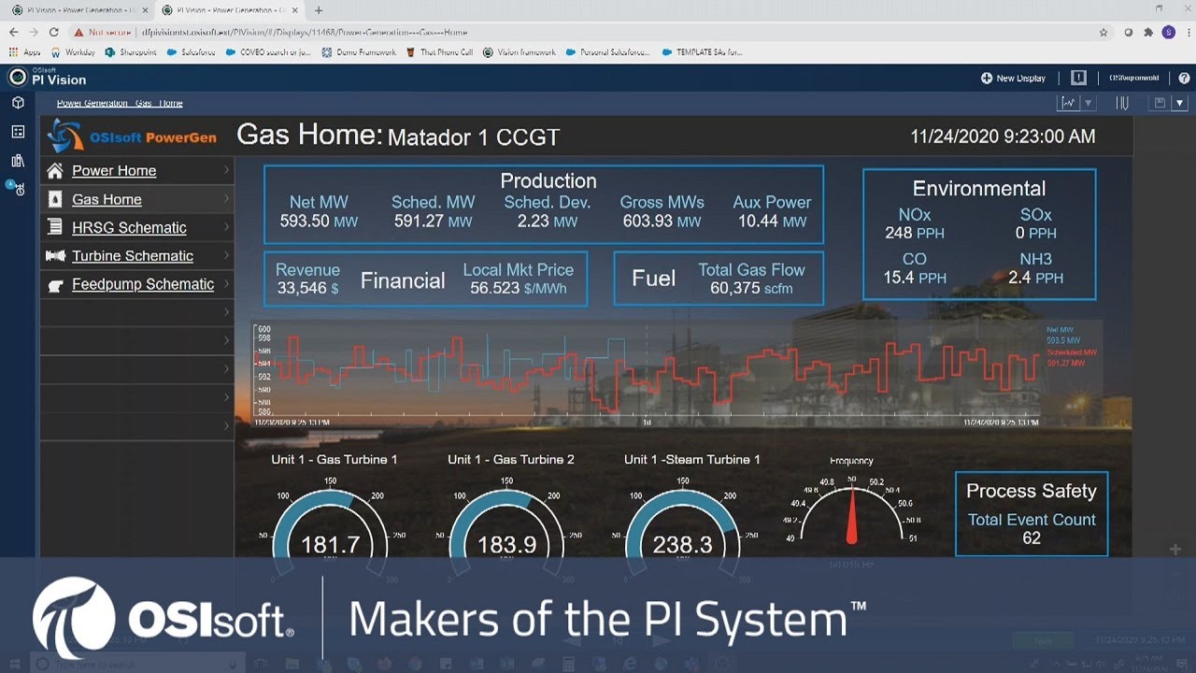Image resolution: width=1196 pixels, height=673 pixels.
Task: Click the gas flame icon beside Gas Home
Action: coord(55,199)
